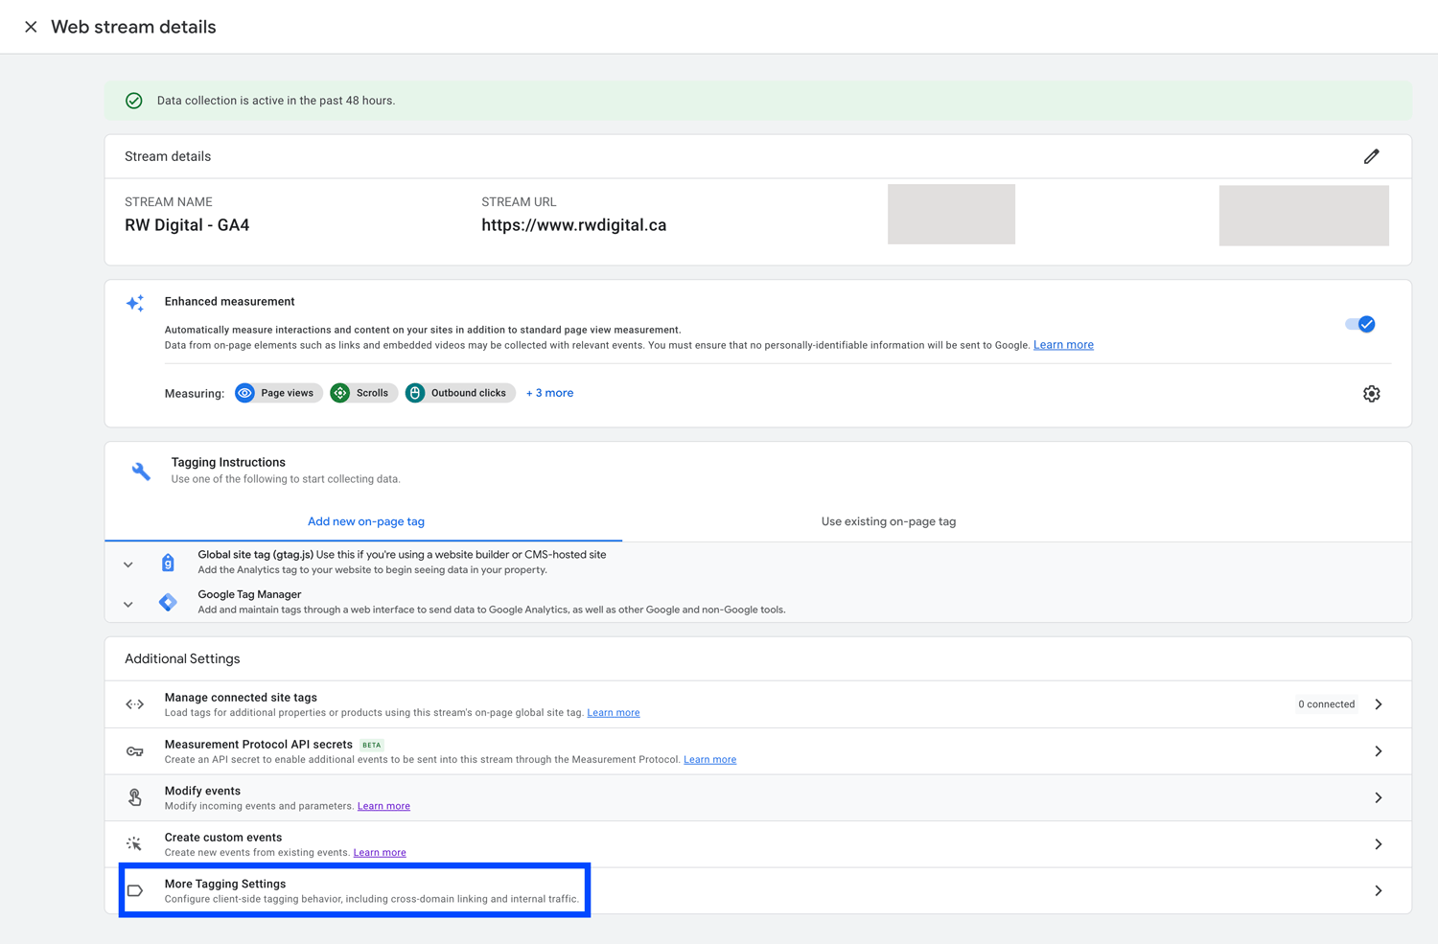The image size is (1438, 944).
Task: Click Manage connected site tags code icon
Action: coord(135,704)
